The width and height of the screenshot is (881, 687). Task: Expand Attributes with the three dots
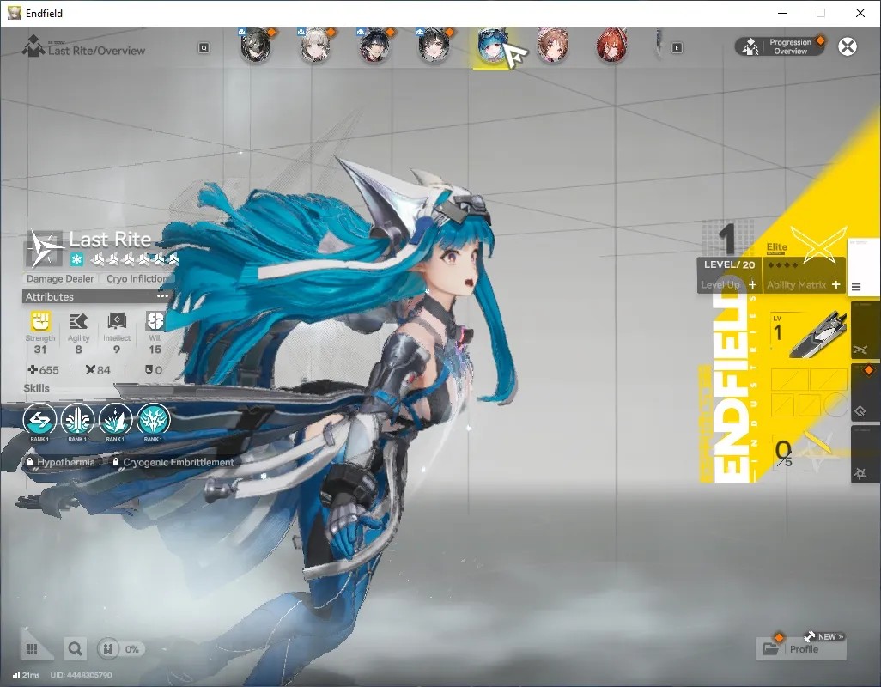coord(162,296)
